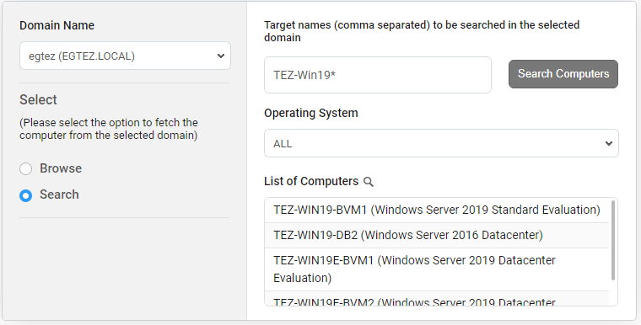
Task: Select the Browse radio option
Action: [x=26, y=168]
